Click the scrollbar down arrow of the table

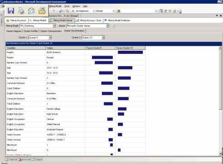(220, 154)
